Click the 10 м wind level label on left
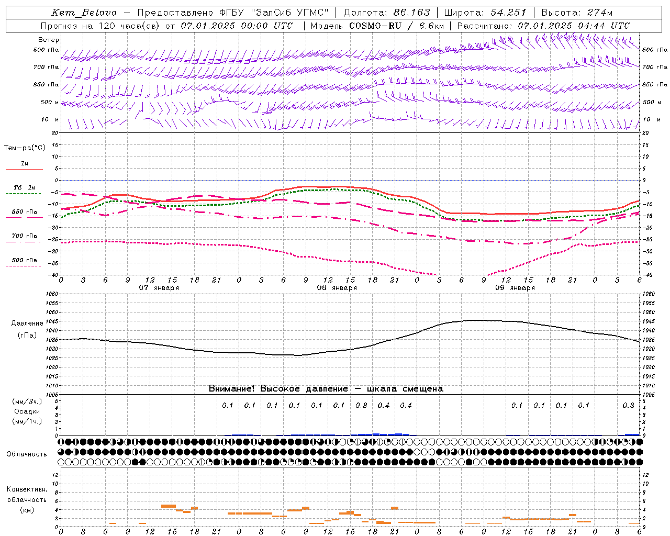This screenshot has width=670, height=536. coord(50,119)
